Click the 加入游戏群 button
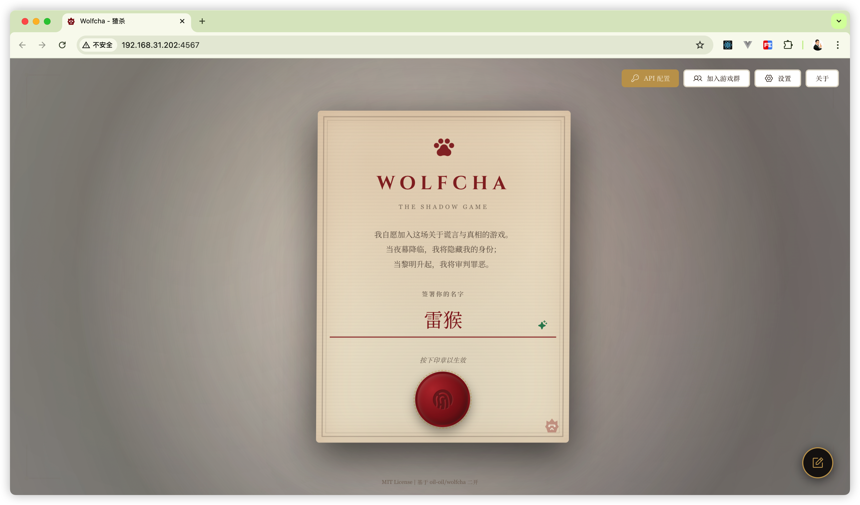The image size is (860, 505). [716, 79]
